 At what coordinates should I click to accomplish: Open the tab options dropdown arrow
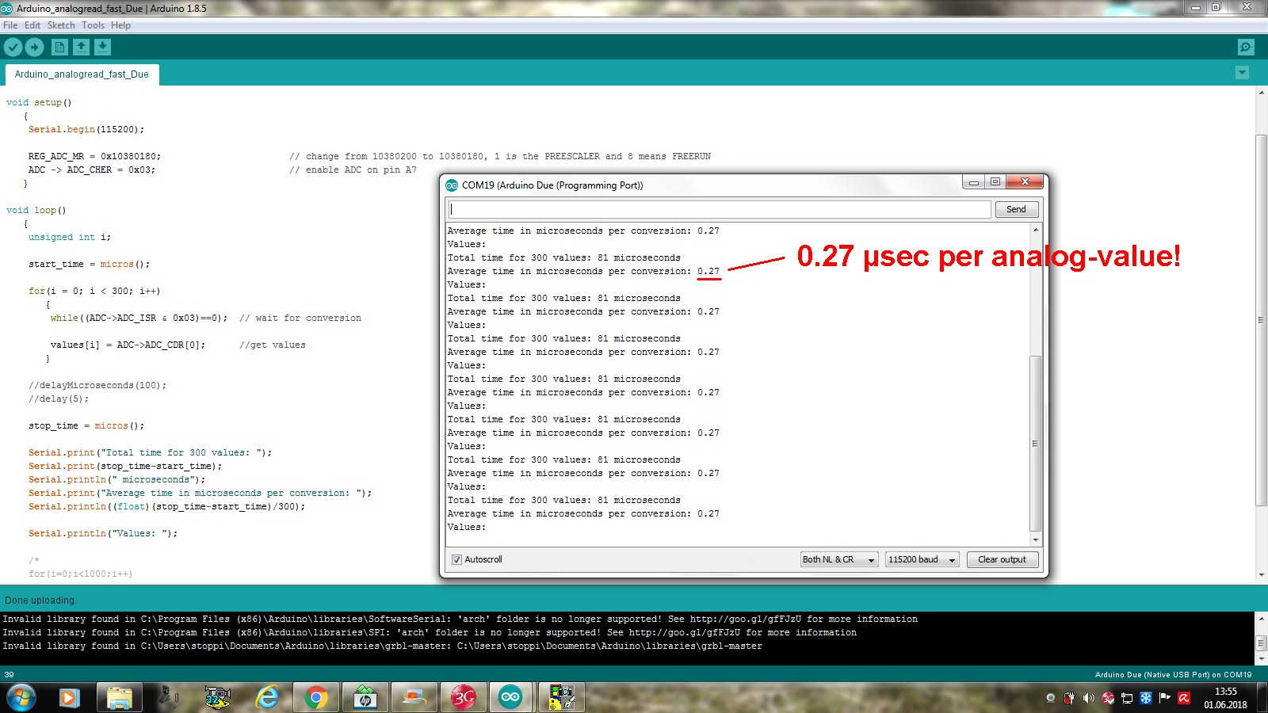tap(1242, 73)
